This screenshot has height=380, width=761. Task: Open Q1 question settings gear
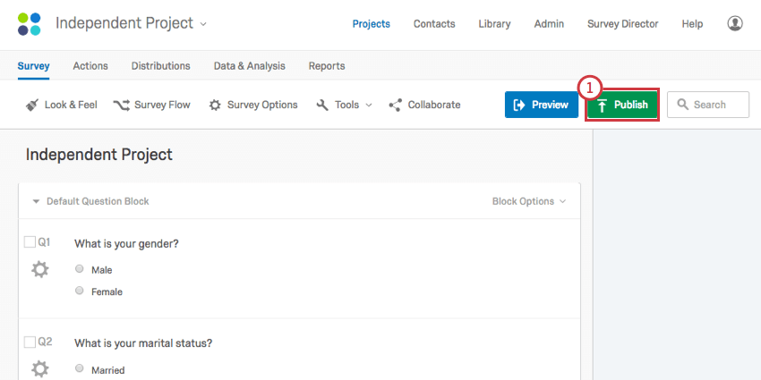40,269
